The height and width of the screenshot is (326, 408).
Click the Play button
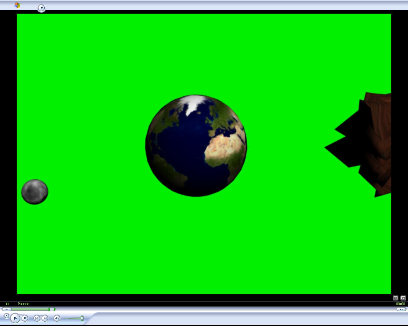[x=15, y=318]
